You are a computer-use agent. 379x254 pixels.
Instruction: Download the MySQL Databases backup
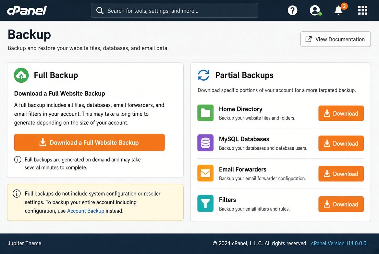[x=341, y=144]
